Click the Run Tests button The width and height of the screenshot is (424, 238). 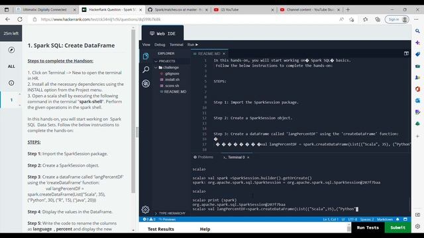[x=368, y=227]
